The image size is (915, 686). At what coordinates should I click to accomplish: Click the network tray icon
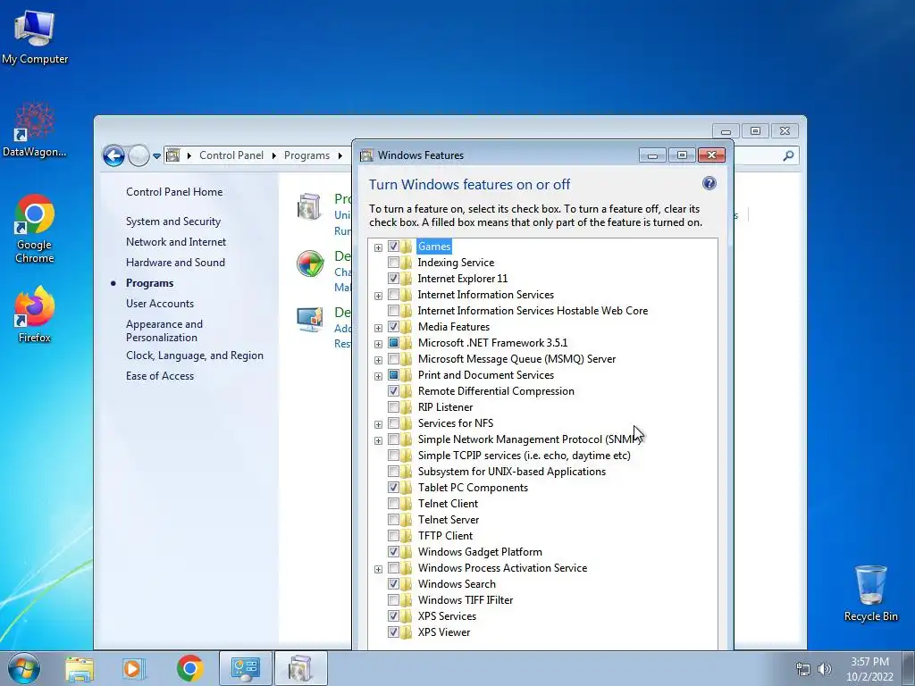(803, 669)
